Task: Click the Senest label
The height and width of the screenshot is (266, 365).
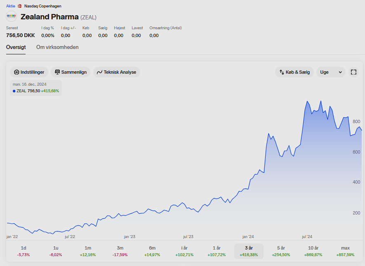Action: 12,28
